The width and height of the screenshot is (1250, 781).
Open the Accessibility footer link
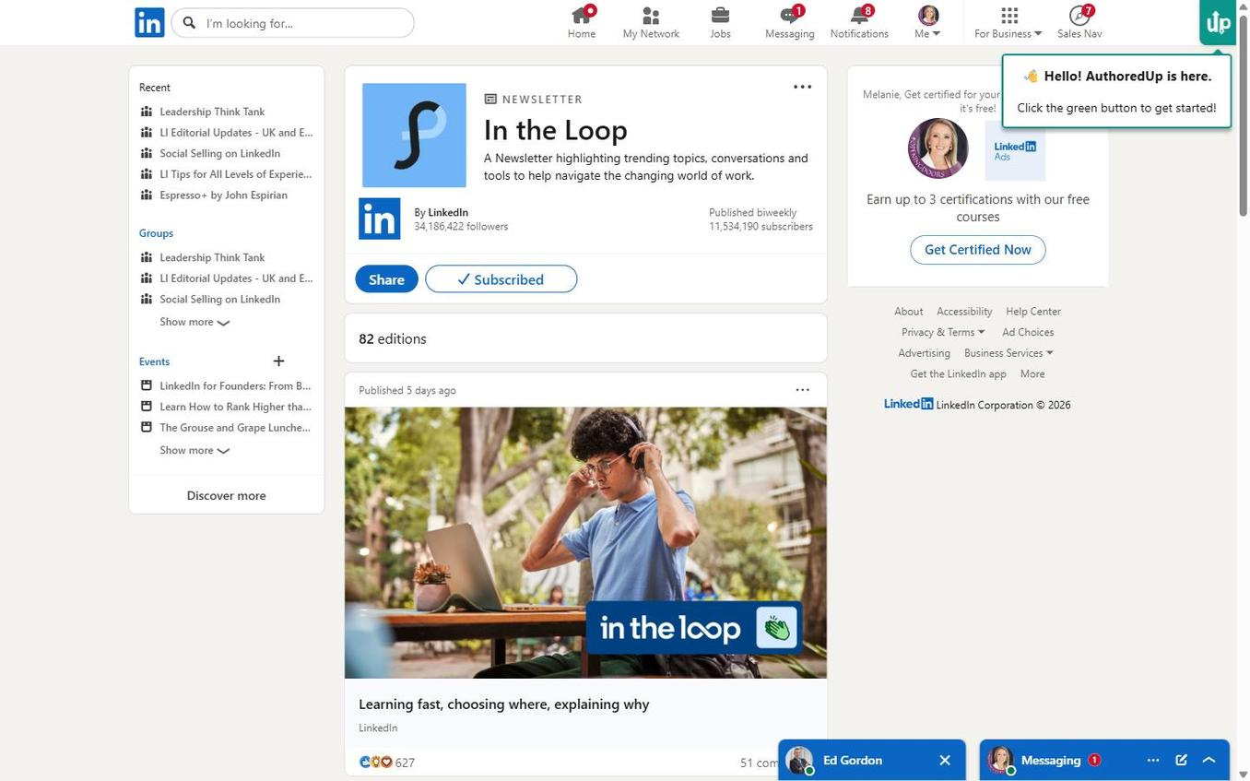[x=964, y=312]
